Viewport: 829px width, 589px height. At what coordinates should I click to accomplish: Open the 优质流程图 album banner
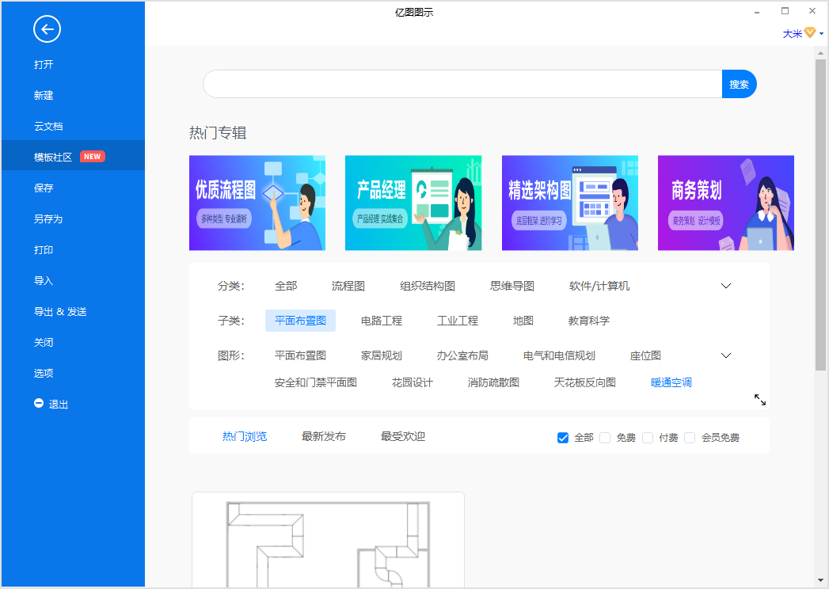(x=257, y=203)
